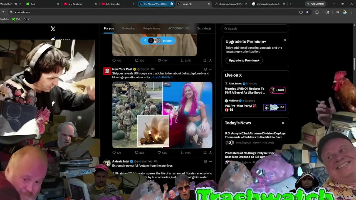This screenshot has height=200, width=356.
Task: Open a new browser tab with plus
Action: (291, 4)
